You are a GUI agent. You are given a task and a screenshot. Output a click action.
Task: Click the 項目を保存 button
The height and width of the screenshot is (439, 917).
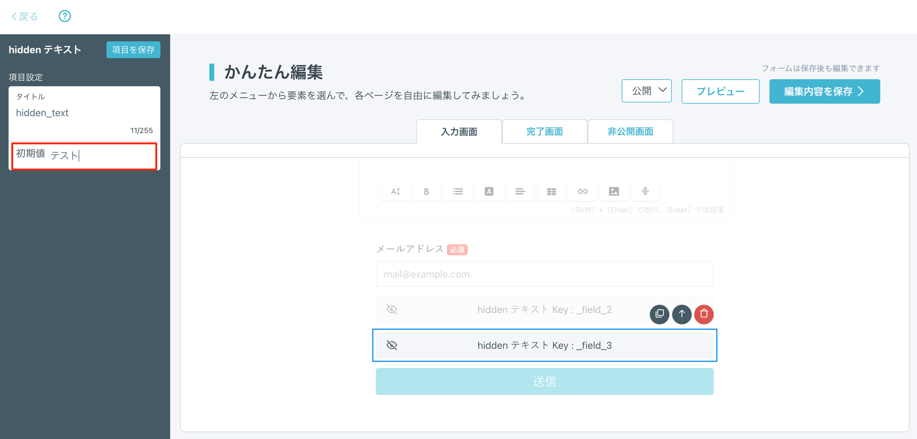tap(133, 50)
